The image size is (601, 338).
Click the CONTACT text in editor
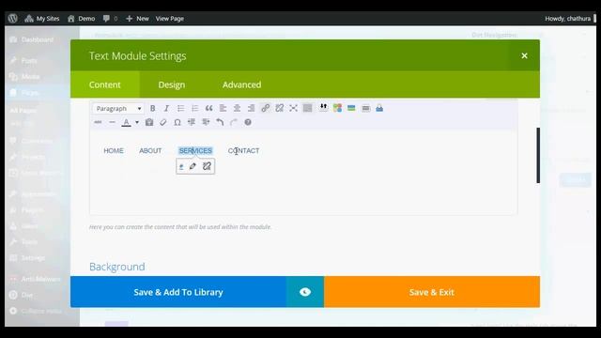click(x=244, y=150)
